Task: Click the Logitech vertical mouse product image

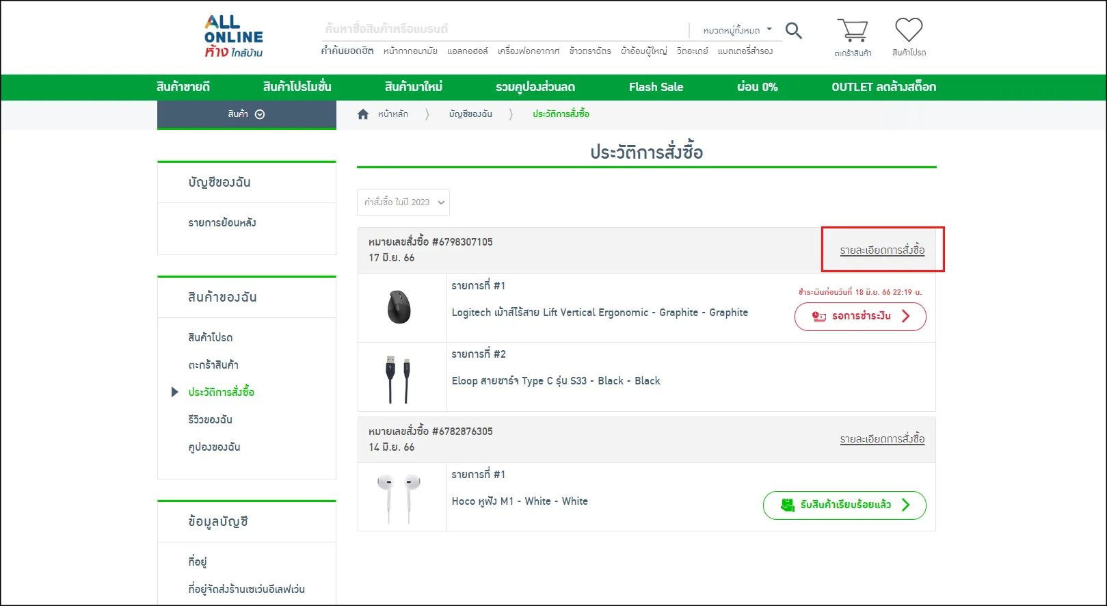Action: 399,307
